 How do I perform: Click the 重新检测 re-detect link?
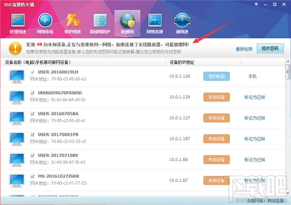244,49
